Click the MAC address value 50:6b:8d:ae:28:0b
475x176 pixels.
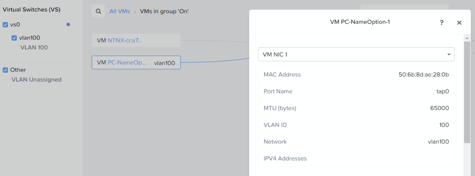pyautogui.click(x=423, y=74)
